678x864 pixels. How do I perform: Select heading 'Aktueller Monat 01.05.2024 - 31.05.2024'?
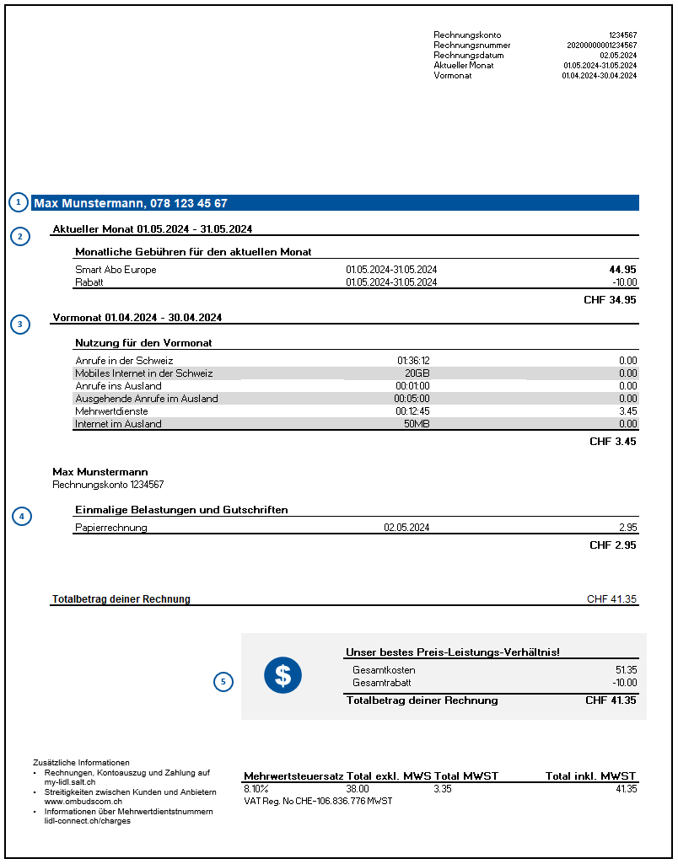pos(152,228)
